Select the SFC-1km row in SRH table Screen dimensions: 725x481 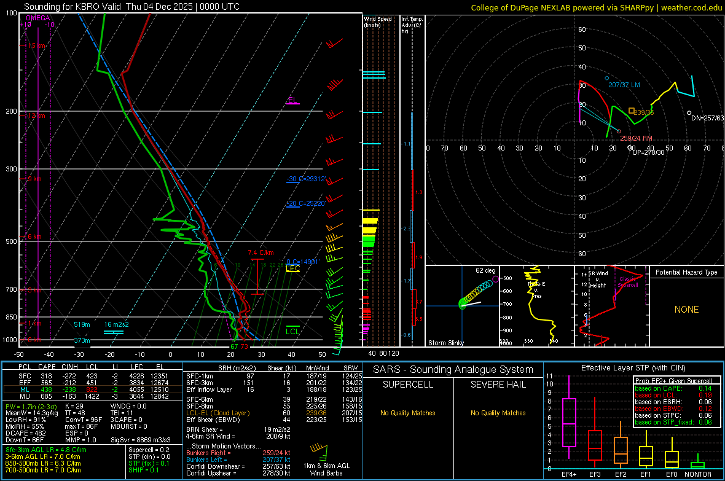[274, 376]
